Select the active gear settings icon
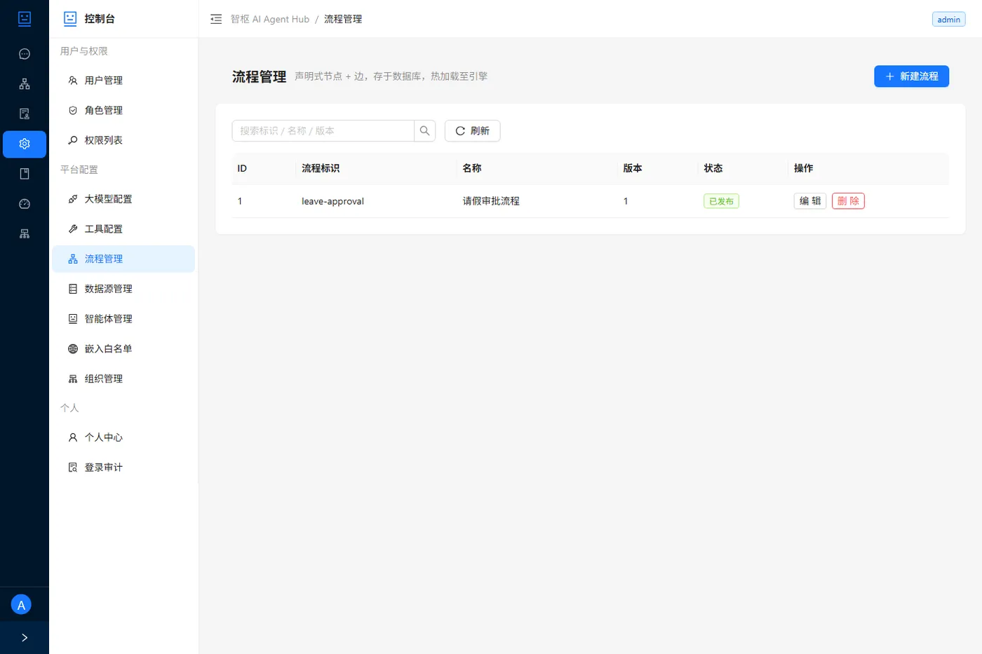This screenshot has height=654, width=982. (x=25, y=144)
